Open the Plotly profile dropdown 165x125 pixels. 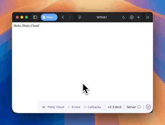pos(49,17)
